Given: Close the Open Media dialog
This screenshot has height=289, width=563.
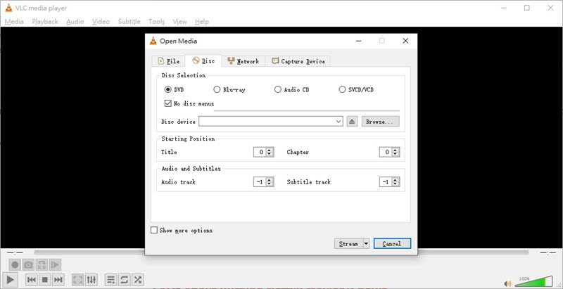Looking at the screenshot, I should point(405,41).
